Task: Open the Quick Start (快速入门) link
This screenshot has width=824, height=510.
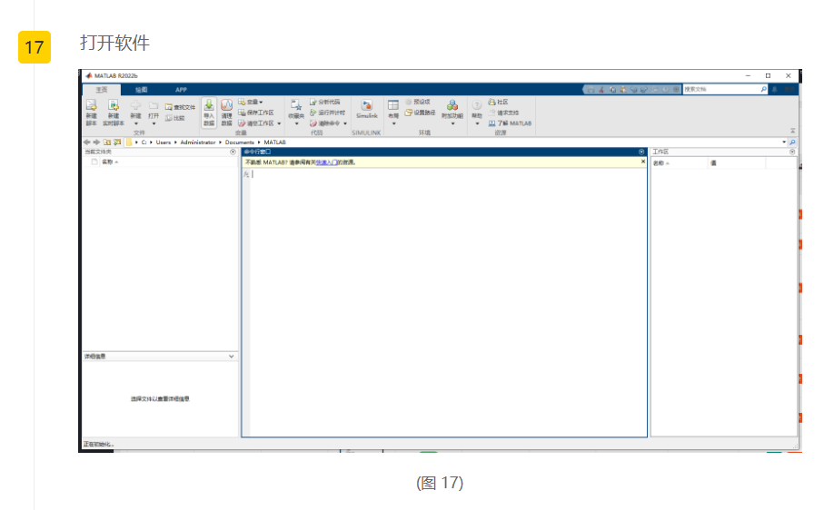Action: click(327, 162)
